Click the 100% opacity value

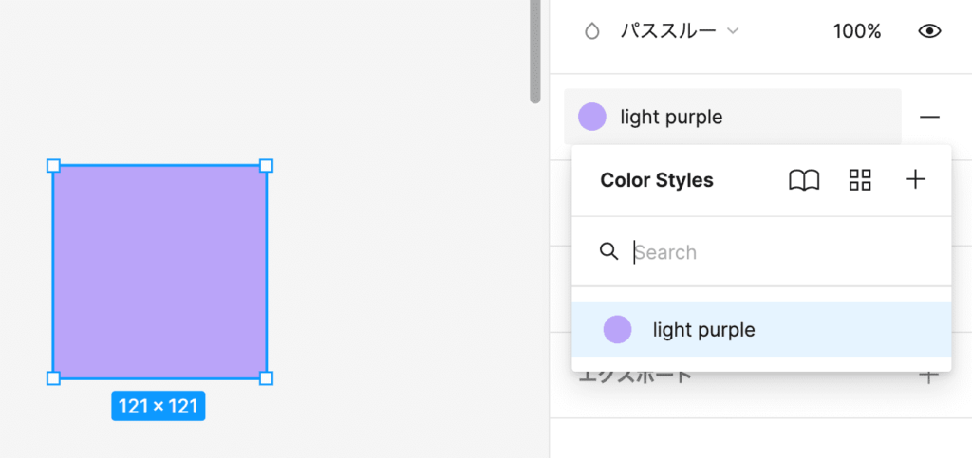pyautogui.click(x=857, y=31)
